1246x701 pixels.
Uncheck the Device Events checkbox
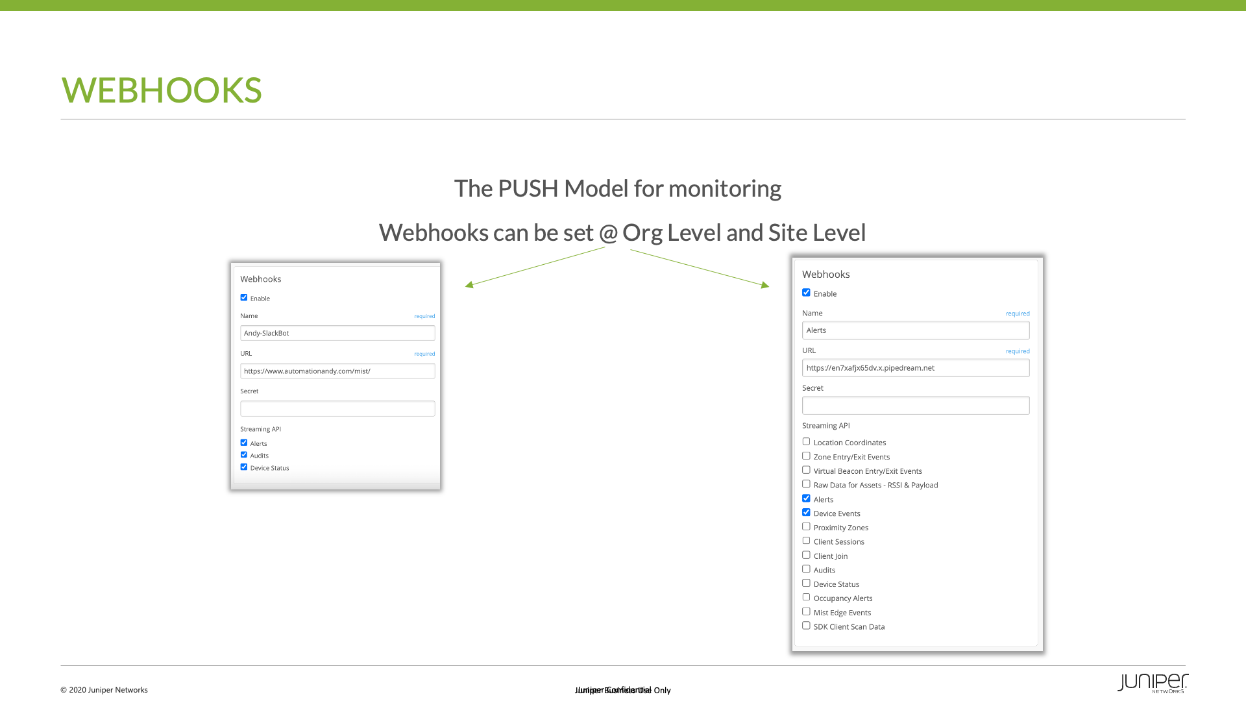click(x=806, y=513)
